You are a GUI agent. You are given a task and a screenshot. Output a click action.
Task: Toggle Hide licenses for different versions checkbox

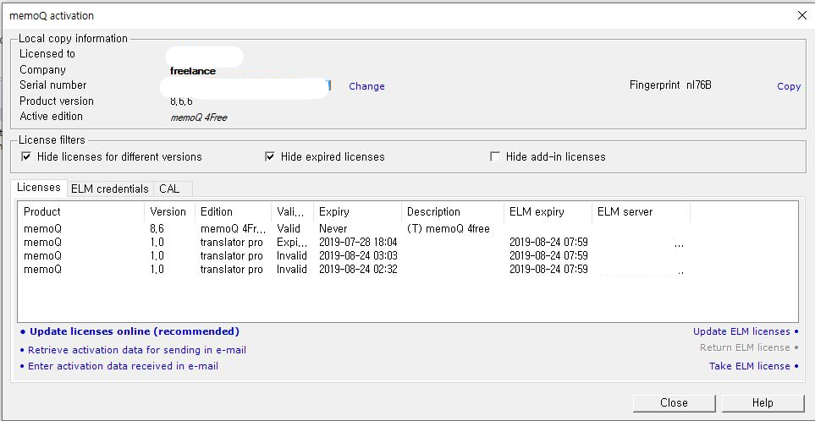point(27,156)
